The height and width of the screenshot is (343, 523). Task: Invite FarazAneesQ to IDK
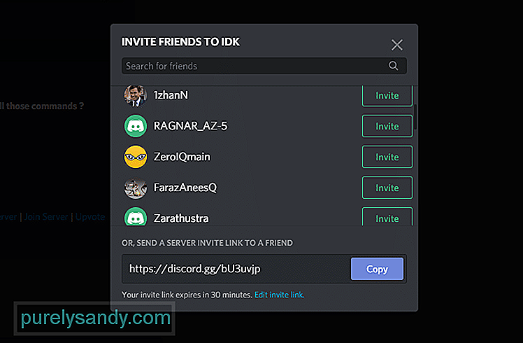(387, 188)
